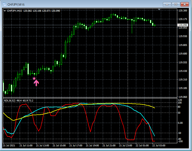Close the CHFJPY,M15 chart window

pos(184,4)
